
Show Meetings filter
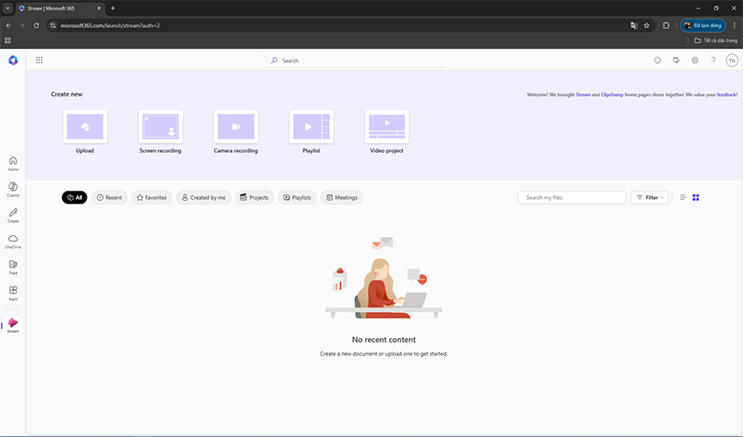click(x=342, y=198)
